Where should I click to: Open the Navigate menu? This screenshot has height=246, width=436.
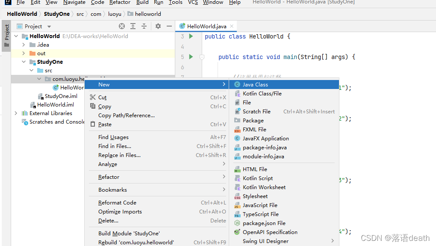point(74,2)
